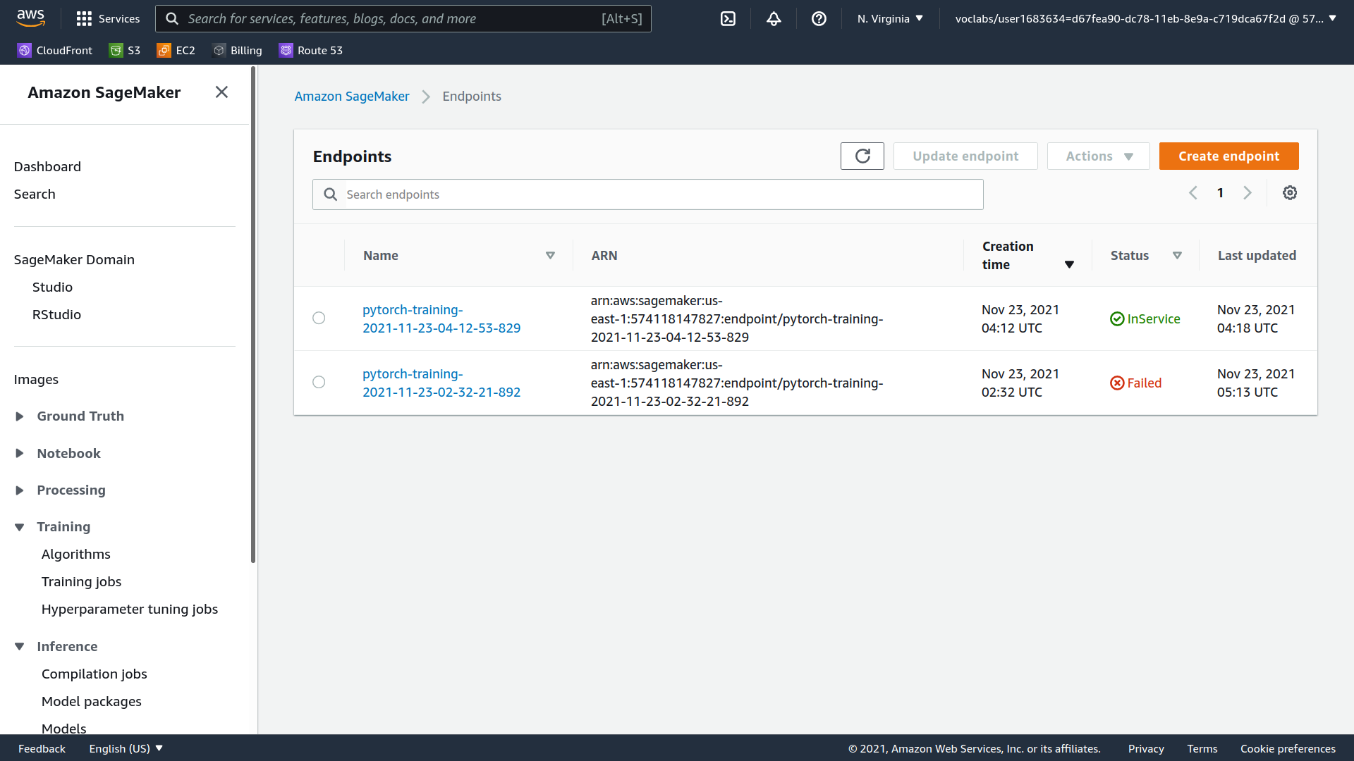Open Training jobs in sidebar
This screenshot has width=1354, height=761.
click(81, 582)
